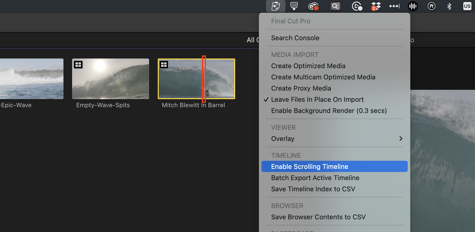Click the Epic-Wave clip name
The height and width of the screenshot is (232, 475).
(16, 105)
